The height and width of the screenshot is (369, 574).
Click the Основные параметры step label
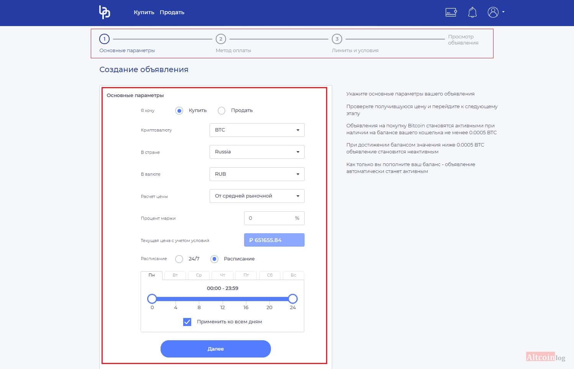pos(127,50)
